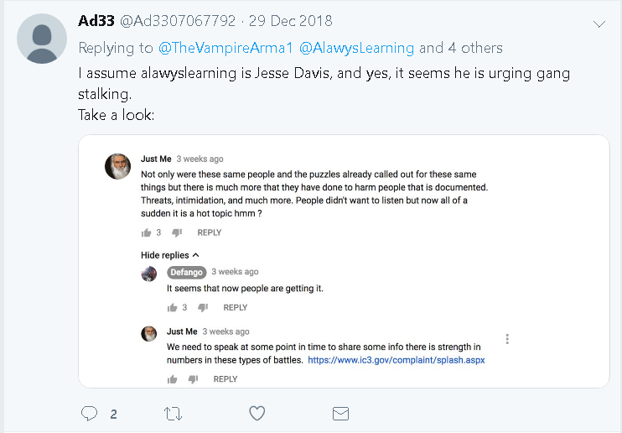Collapse thread with Hide replies

coord(170,254)
